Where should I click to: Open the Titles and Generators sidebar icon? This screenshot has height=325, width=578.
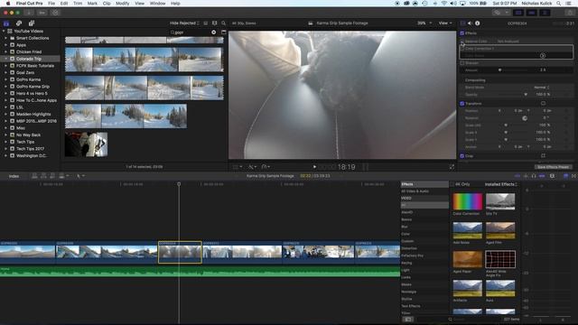pyautogui.click(x=32, y=23)
